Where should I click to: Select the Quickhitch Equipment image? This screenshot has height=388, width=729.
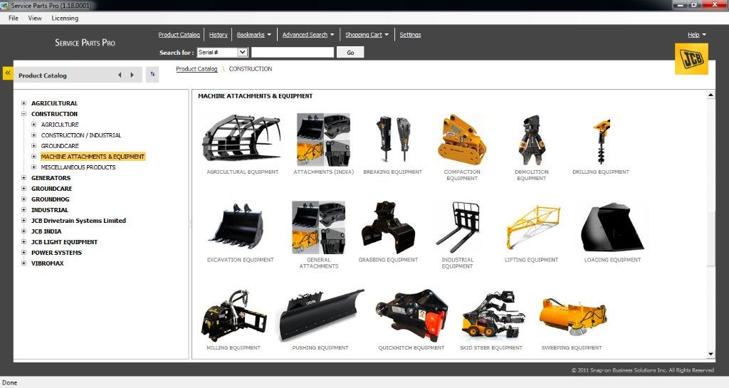[411, 315]
